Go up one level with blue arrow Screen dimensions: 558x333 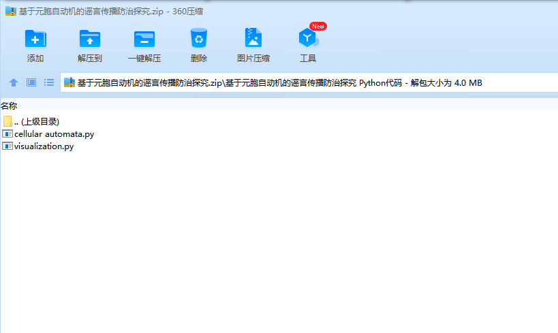[14, 82]
